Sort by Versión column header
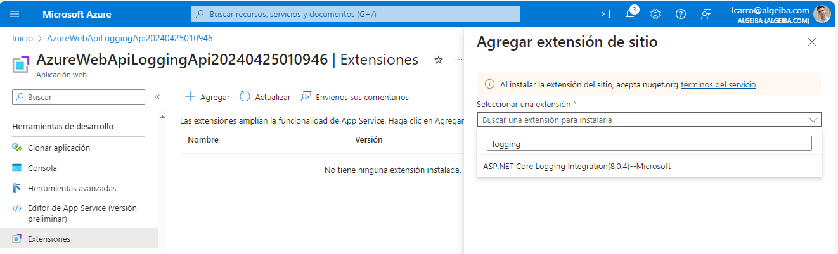This screenshot has height=254, width=838. point(369,140)
